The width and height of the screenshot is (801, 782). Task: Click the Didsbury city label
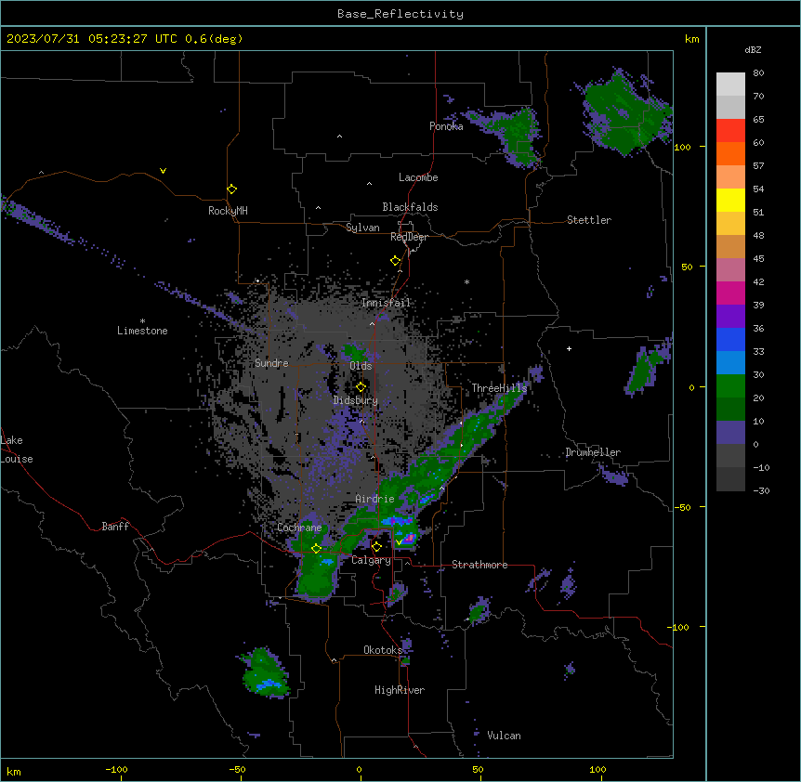(356, 400)
